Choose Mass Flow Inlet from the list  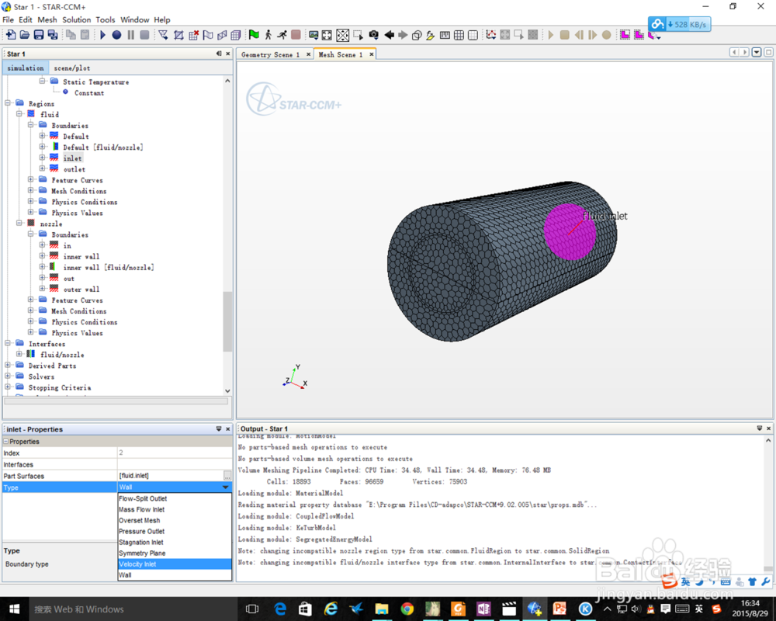175,509
